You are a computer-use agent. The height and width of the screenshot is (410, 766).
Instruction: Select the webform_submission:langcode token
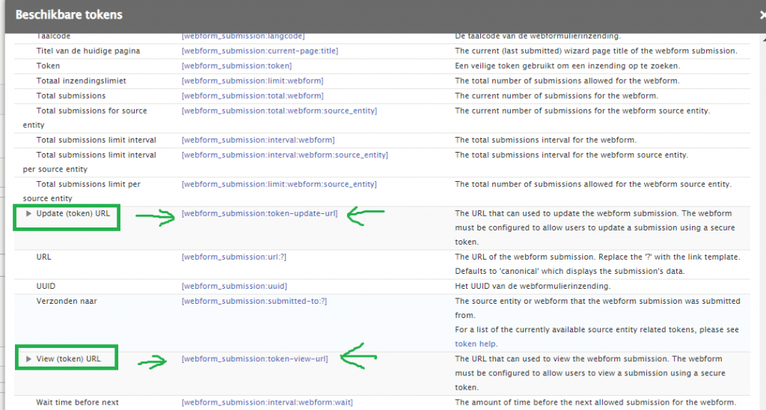(x=243, y=36)
